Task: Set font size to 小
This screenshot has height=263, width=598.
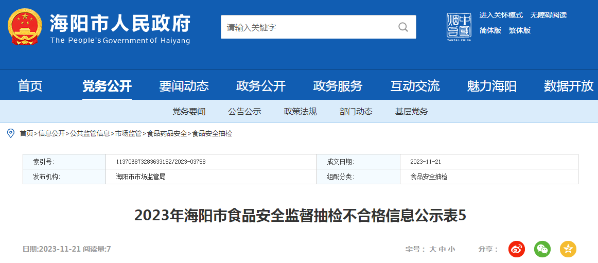Action: (451, 249)
